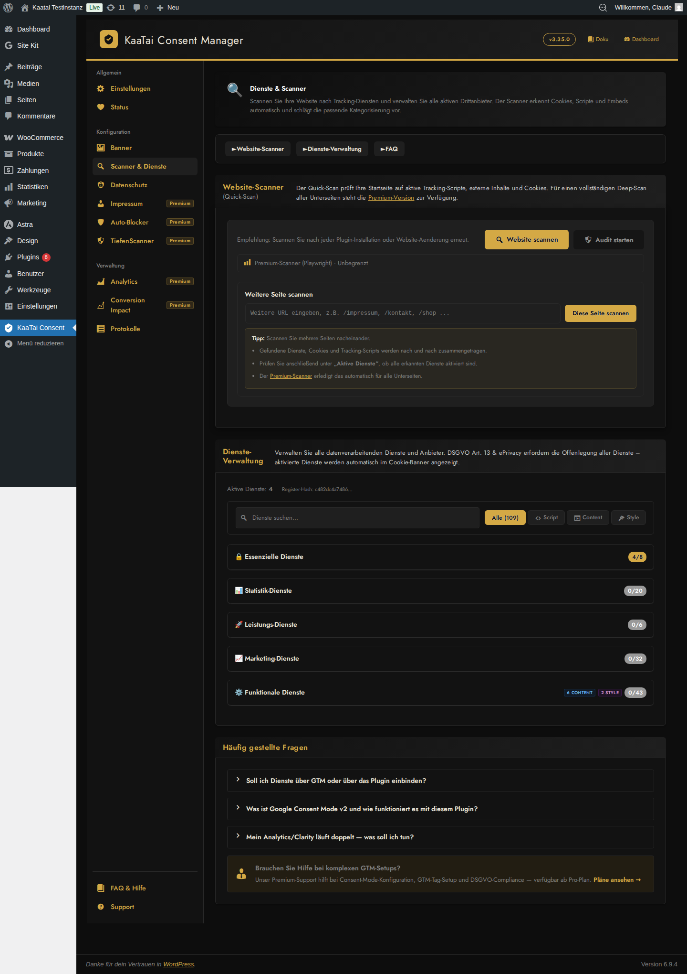The width and height of the screenshot is (687, 974).
Task: Click the Claude user avatar
Action: click(679, 8)
